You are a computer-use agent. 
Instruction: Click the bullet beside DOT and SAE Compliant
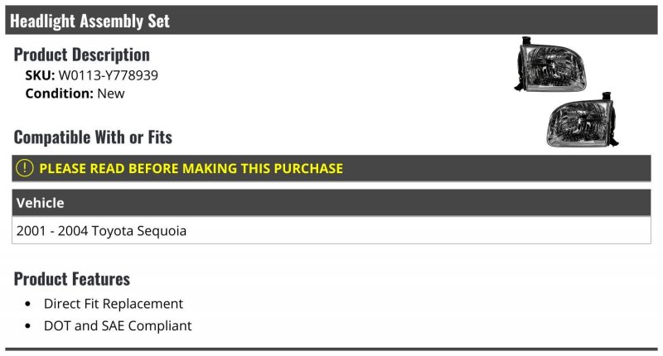(x=28, y=326)
